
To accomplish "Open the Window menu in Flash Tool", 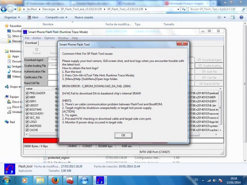I will click(63, 38).
